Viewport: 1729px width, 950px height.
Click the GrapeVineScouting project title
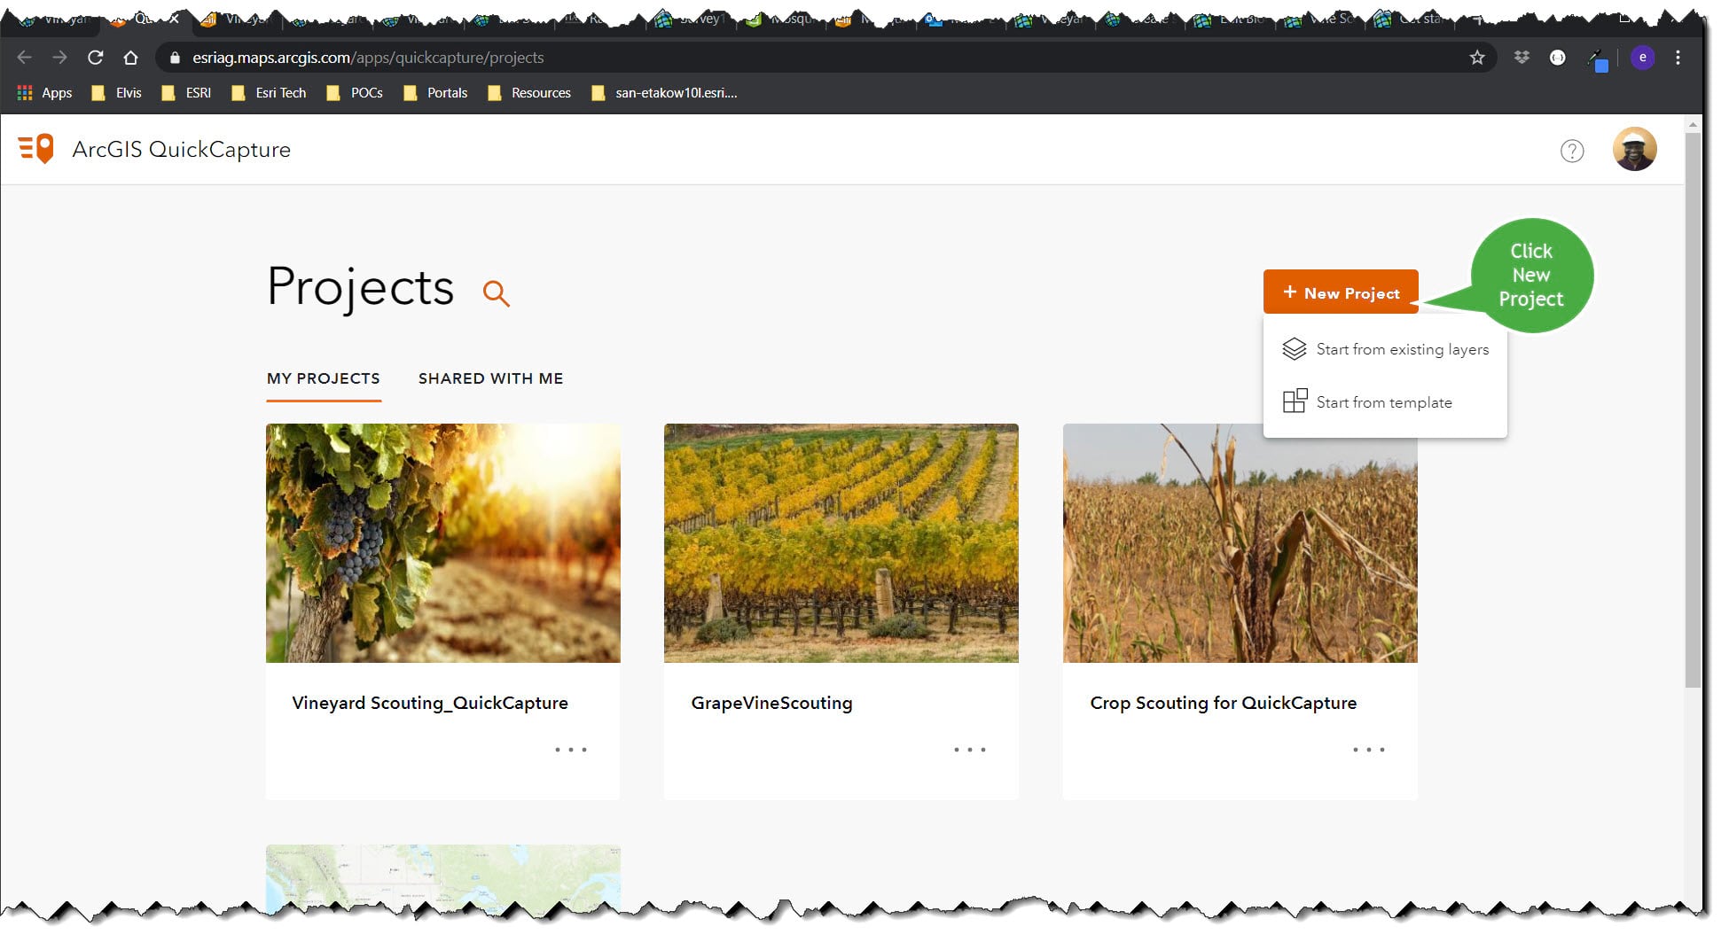point(772,703)
